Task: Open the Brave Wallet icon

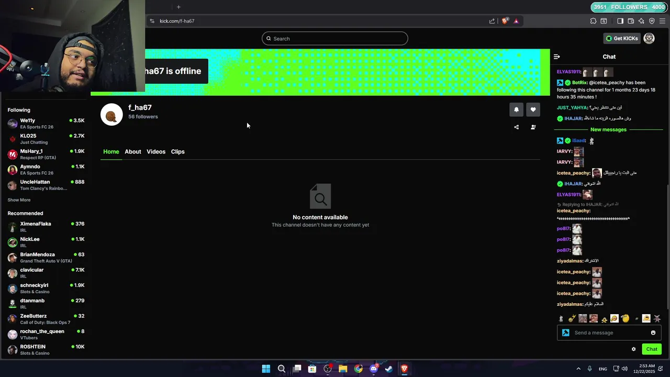Action: tap(631, 21)
